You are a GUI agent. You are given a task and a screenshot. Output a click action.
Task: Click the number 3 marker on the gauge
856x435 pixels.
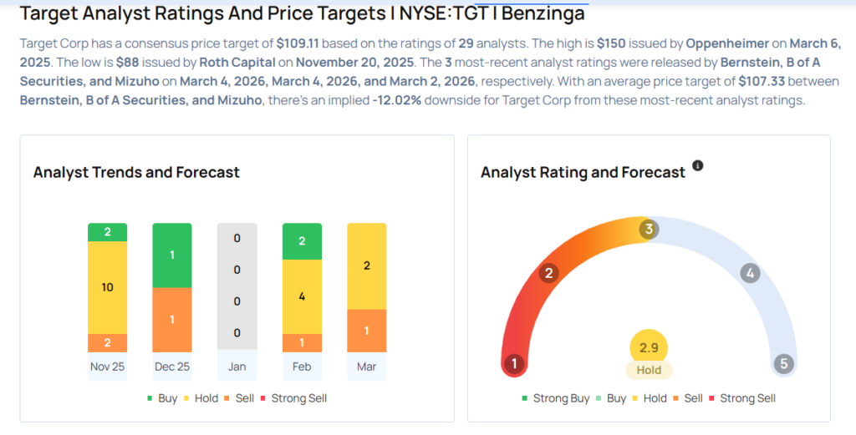tap(648, 229)
